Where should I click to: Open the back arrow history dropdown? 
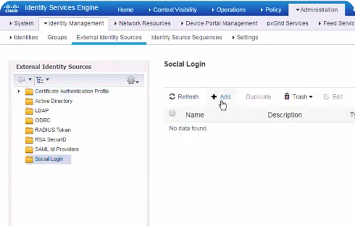[30, 79]
